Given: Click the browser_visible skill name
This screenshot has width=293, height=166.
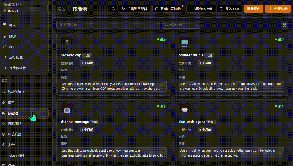Looking at the screenshot, I should 191,55.
